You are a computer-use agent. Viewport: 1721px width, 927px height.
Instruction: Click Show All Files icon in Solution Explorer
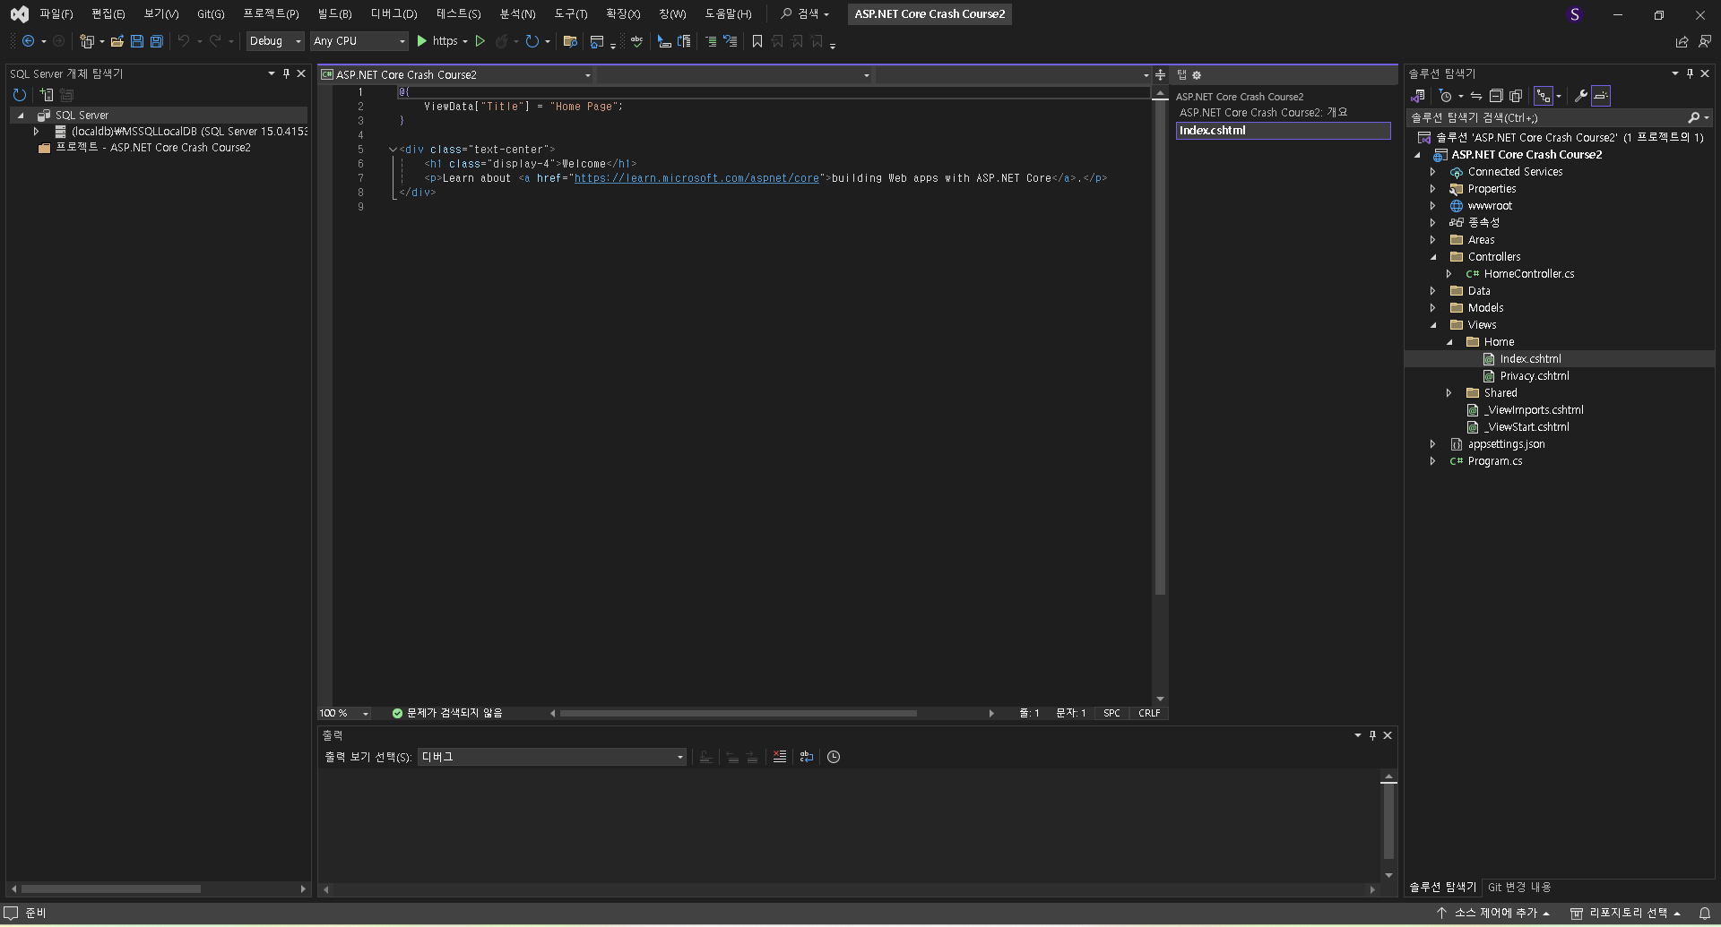tap(1516, 96)
